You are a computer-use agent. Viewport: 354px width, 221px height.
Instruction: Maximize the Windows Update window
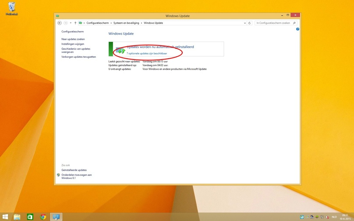[287, 15]
